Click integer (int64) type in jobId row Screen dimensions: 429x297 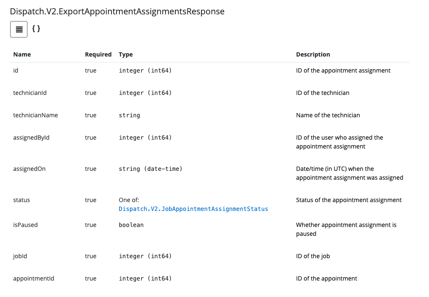coord(145,256)
